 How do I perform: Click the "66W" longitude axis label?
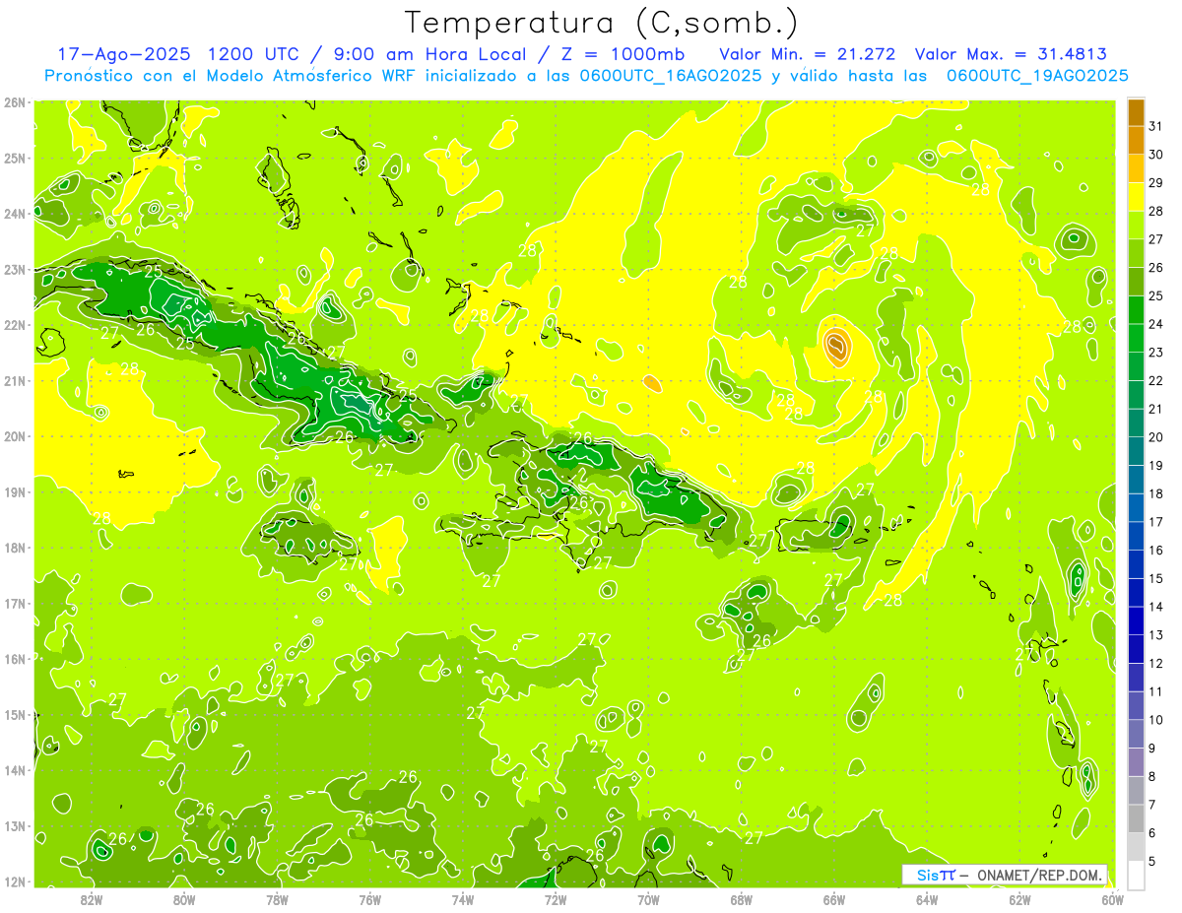pos(834,899)
